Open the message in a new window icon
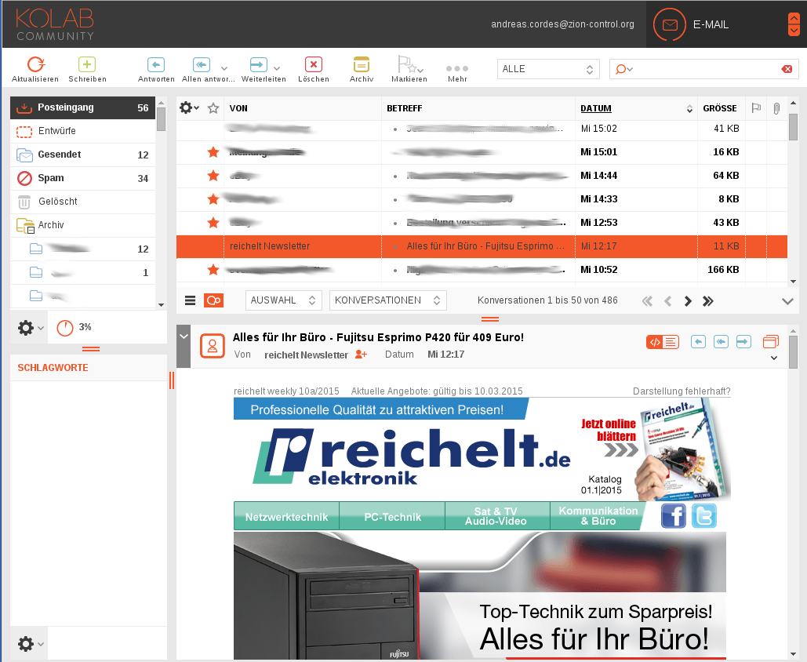Screen dimensions: 807x662 770,340
